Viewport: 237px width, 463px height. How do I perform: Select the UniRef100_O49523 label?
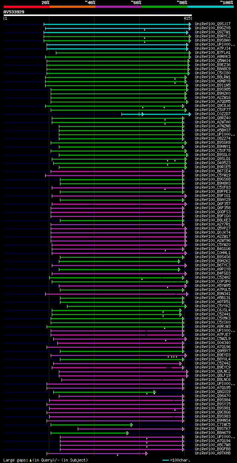[x=213, y=163]
